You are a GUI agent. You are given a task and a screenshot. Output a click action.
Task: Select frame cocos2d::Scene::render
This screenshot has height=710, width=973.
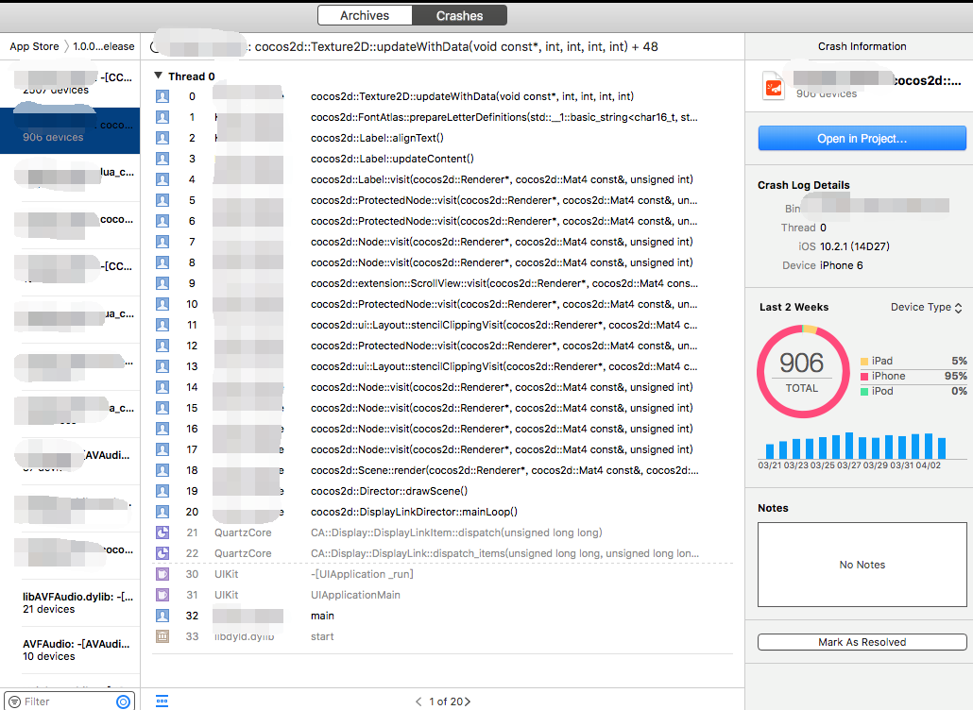click(x=504, y=470)
